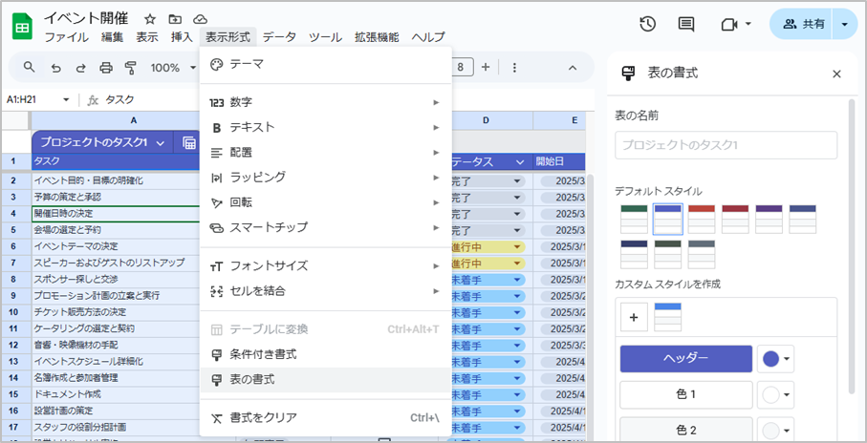Click the 共有 share button

coord(803,24)
